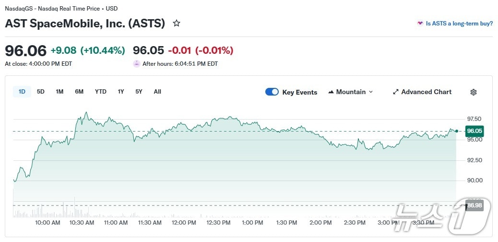Open the 'Is ASTS a long-term buy?' link
Screen dimensions: 498x242
(x=459, y=23)
